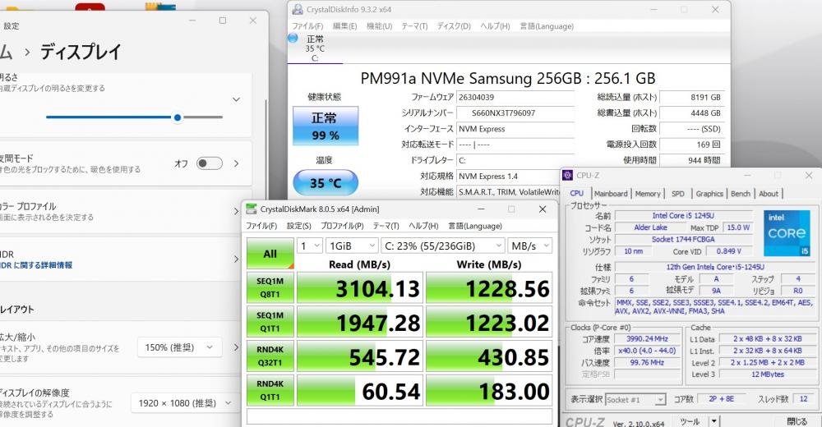Switch to the SPD tab in CPU-Z
822x427 pixels.
[x=678, y=193]
